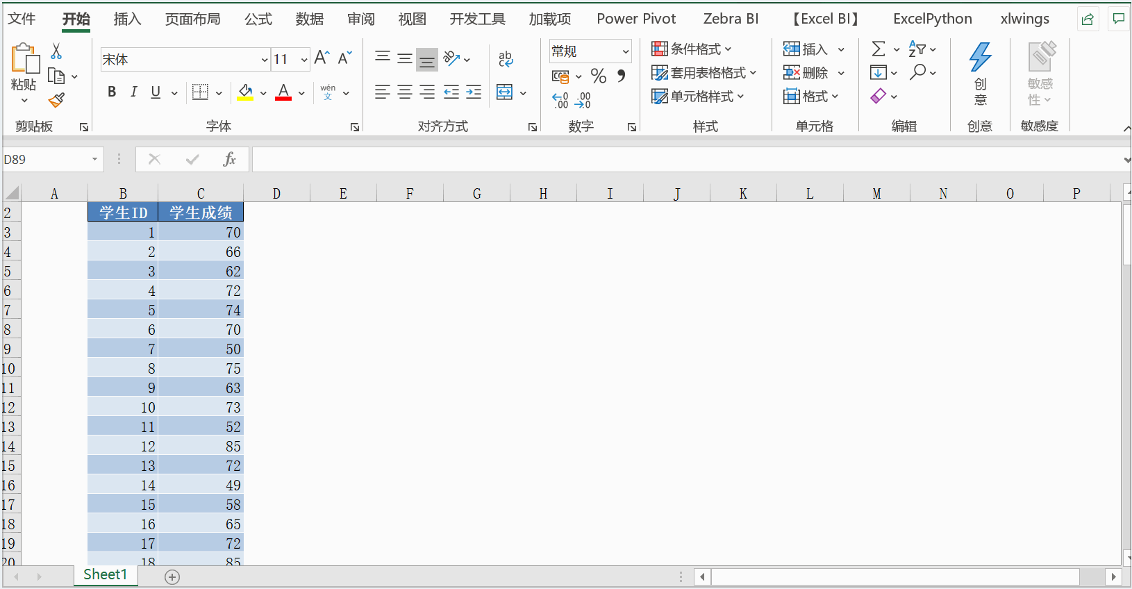Decrease decimal places

583,101
